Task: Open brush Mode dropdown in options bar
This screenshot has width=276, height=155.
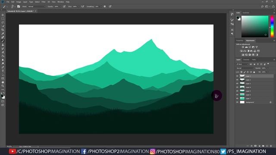Action: [37, 6]
